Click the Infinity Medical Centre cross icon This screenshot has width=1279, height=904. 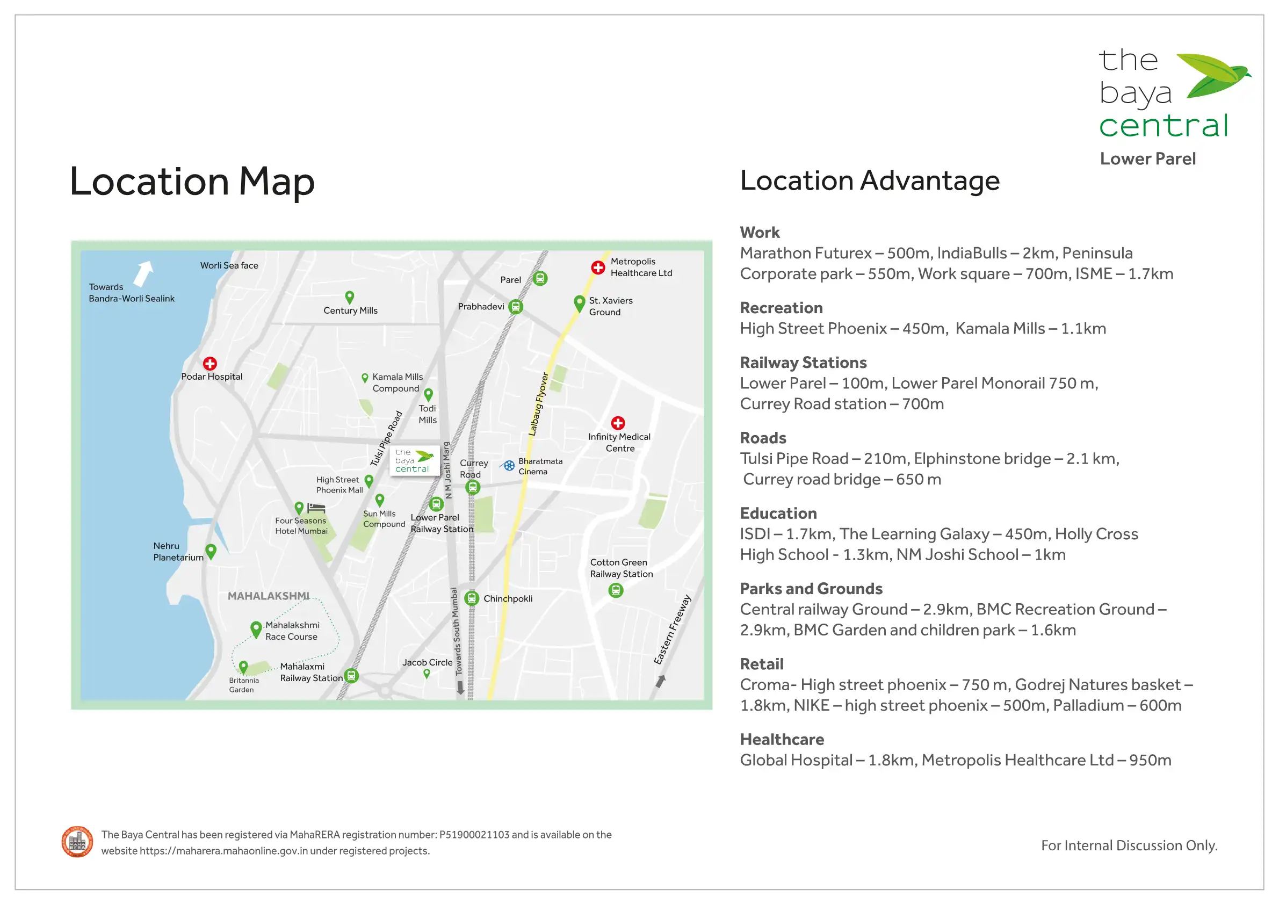pyautogui.click(x=618, y=423)
